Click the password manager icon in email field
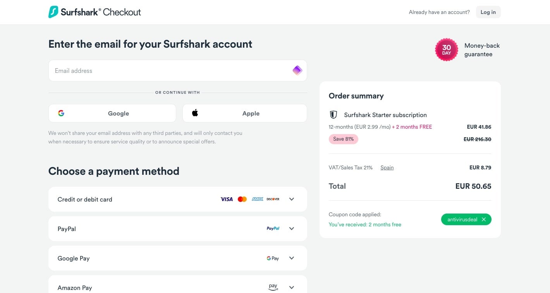The image size is (550, 293). (297, 71)
